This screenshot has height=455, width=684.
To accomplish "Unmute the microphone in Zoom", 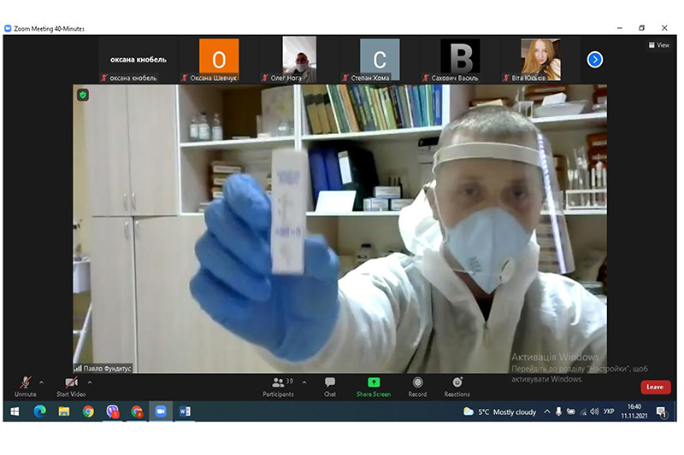I will click(25, 384).
